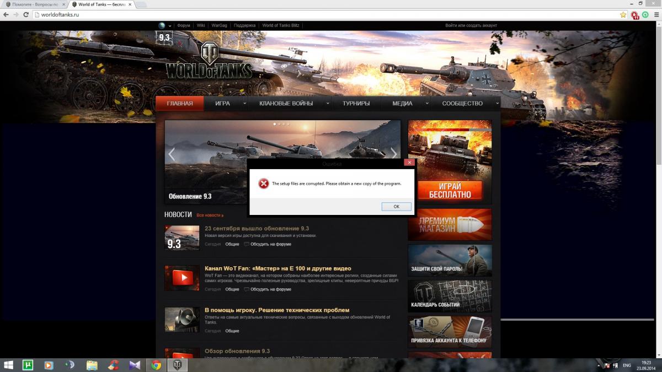Click 'Обсудить на форуме' under 9.3 update news
This screenshot has width=662, height=372.
(271, 244)
